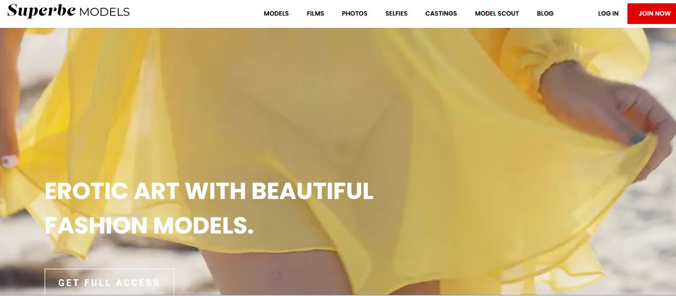Click the GET FULL ACCESS button
Viewport: 676px width, 296px height.
click(109, 282)
